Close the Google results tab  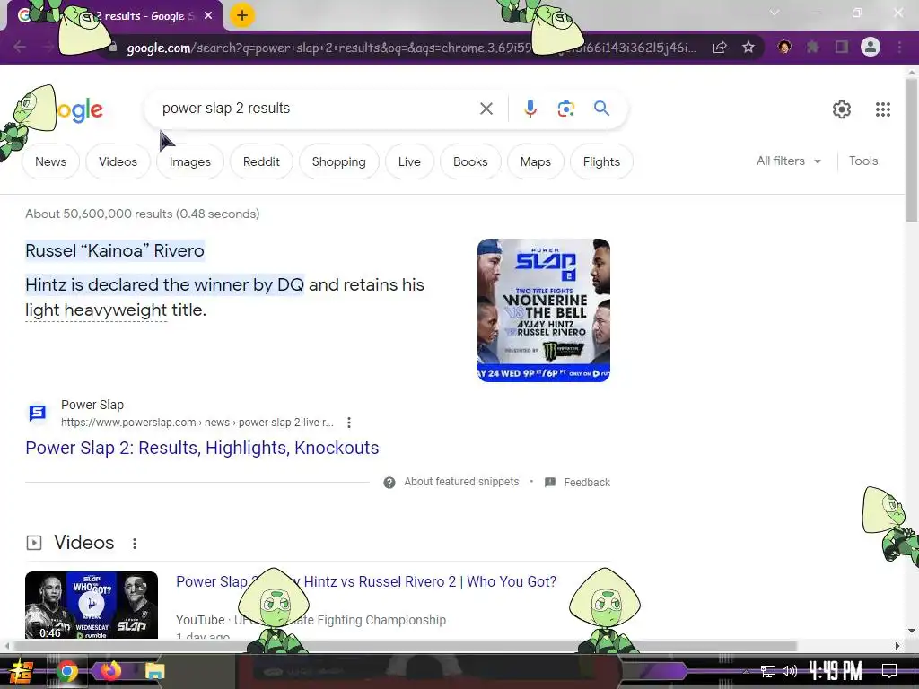point(208,16)
